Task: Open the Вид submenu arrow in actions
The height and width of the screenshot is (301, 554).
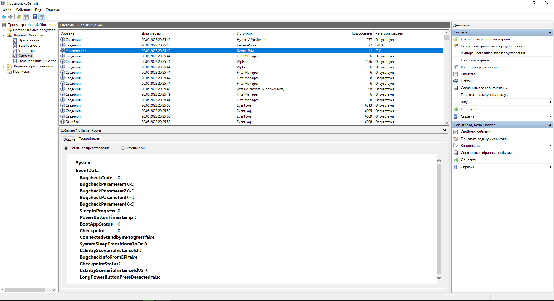Action: (550, 102)
